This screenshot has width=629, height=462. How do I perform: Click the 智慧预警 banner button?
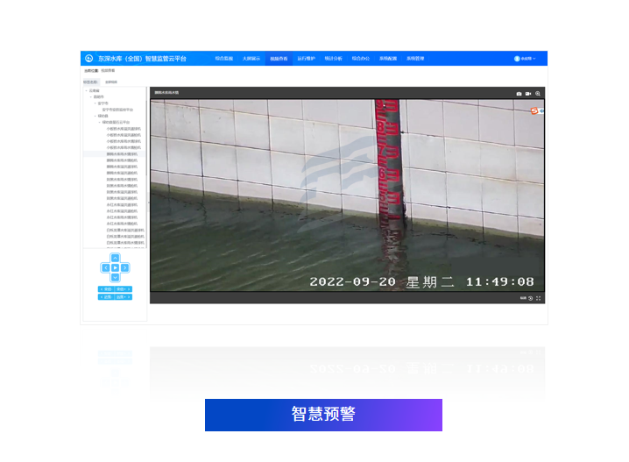[x=323, y=415]
